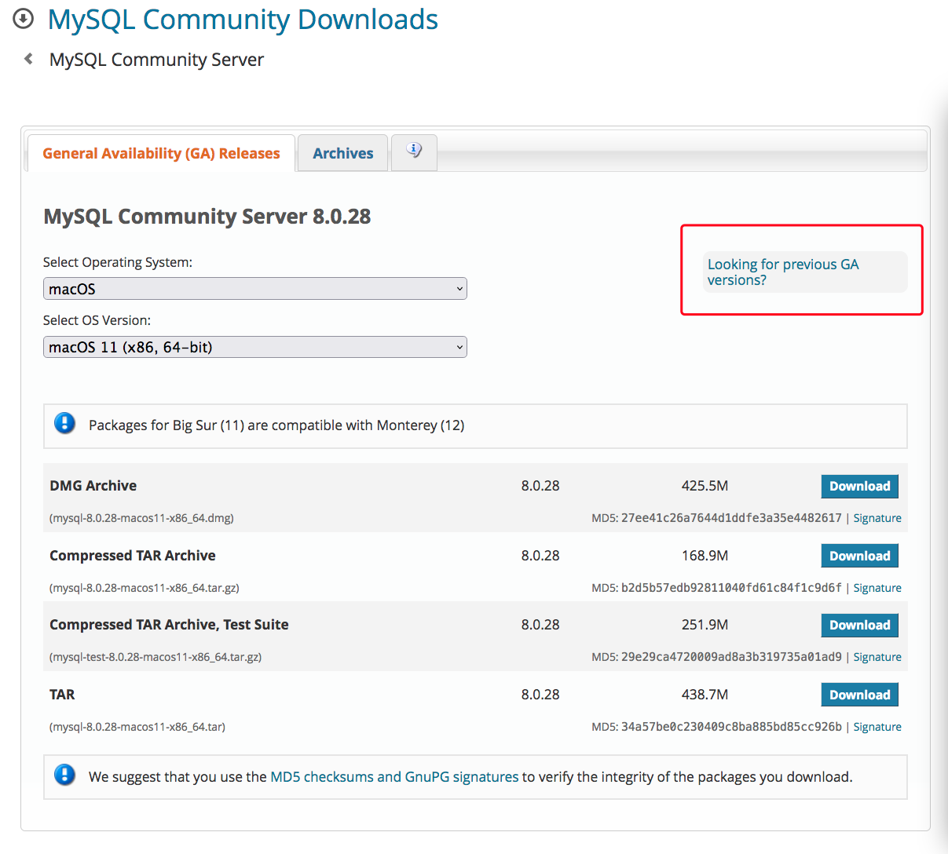
Task: Click MD5 value 34a57be0c230409c8ba885bd85cc926b
Action: tap(731, 727)
